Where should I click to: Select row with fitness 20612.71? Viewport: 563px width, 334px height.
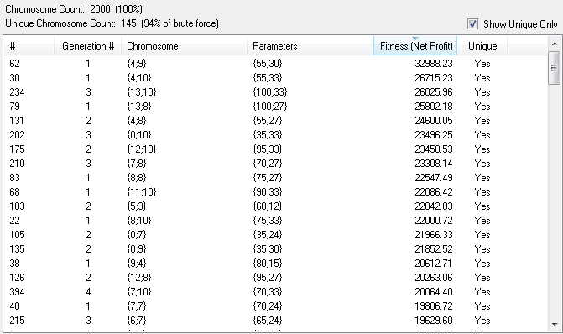click(276, 264)
